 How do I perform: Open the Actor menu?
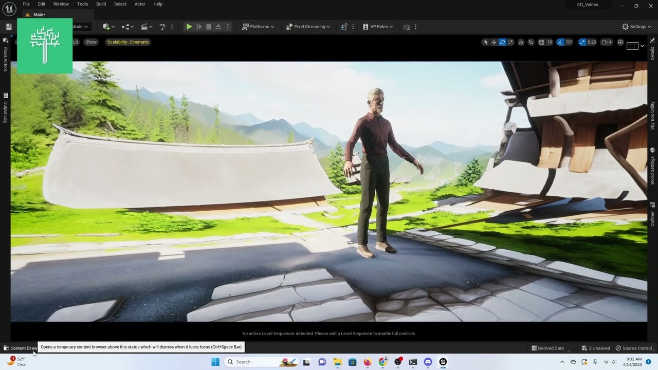point(140,4)
